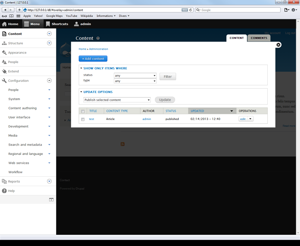Open Shortcuts bookmark icon
The image size is (300, 246).
(48, 24)
